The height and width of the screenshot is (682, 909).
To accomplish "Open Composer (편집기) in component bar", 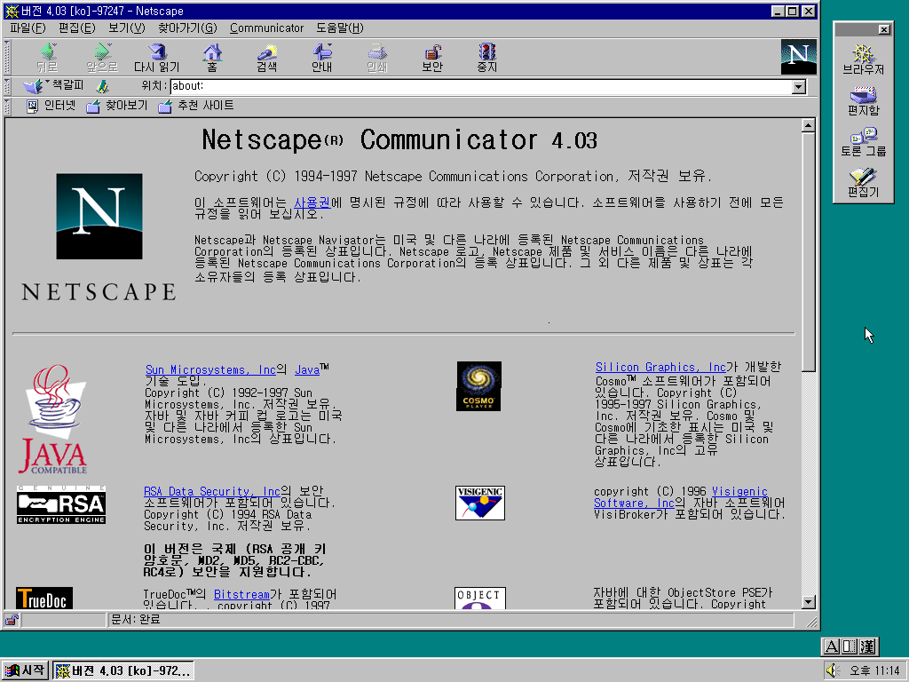I will tap(863, 183).
